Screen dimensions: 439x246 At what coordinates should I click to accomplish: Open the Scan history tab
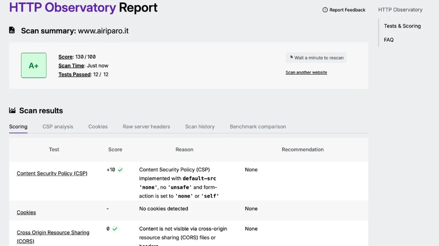(x=200, y=126)
